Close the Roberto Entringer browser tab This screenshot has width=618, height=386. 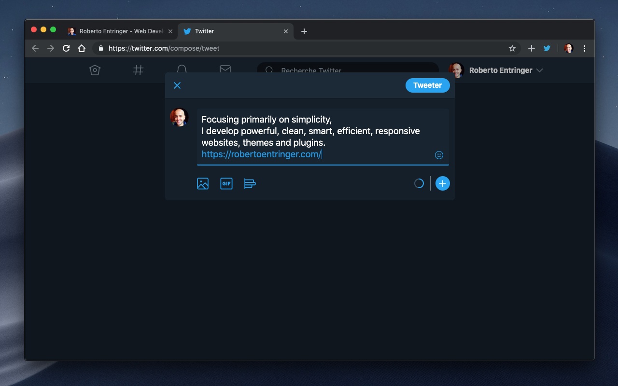point(170,31)
